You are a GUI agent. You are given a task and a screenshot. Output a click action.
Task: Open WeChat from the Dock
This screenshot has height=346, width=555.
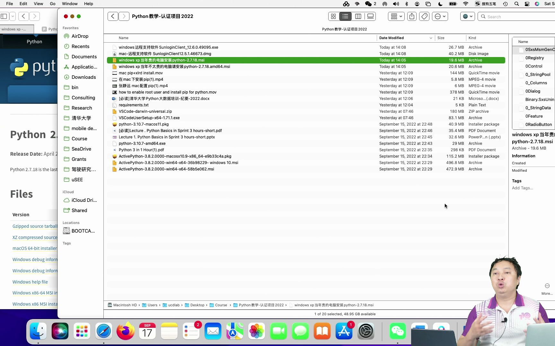[x=398, y=331]
